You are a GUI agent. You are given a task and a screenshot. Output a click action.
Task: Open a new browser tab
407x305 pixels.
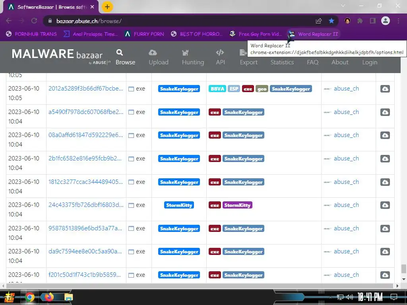pos(107,7)
